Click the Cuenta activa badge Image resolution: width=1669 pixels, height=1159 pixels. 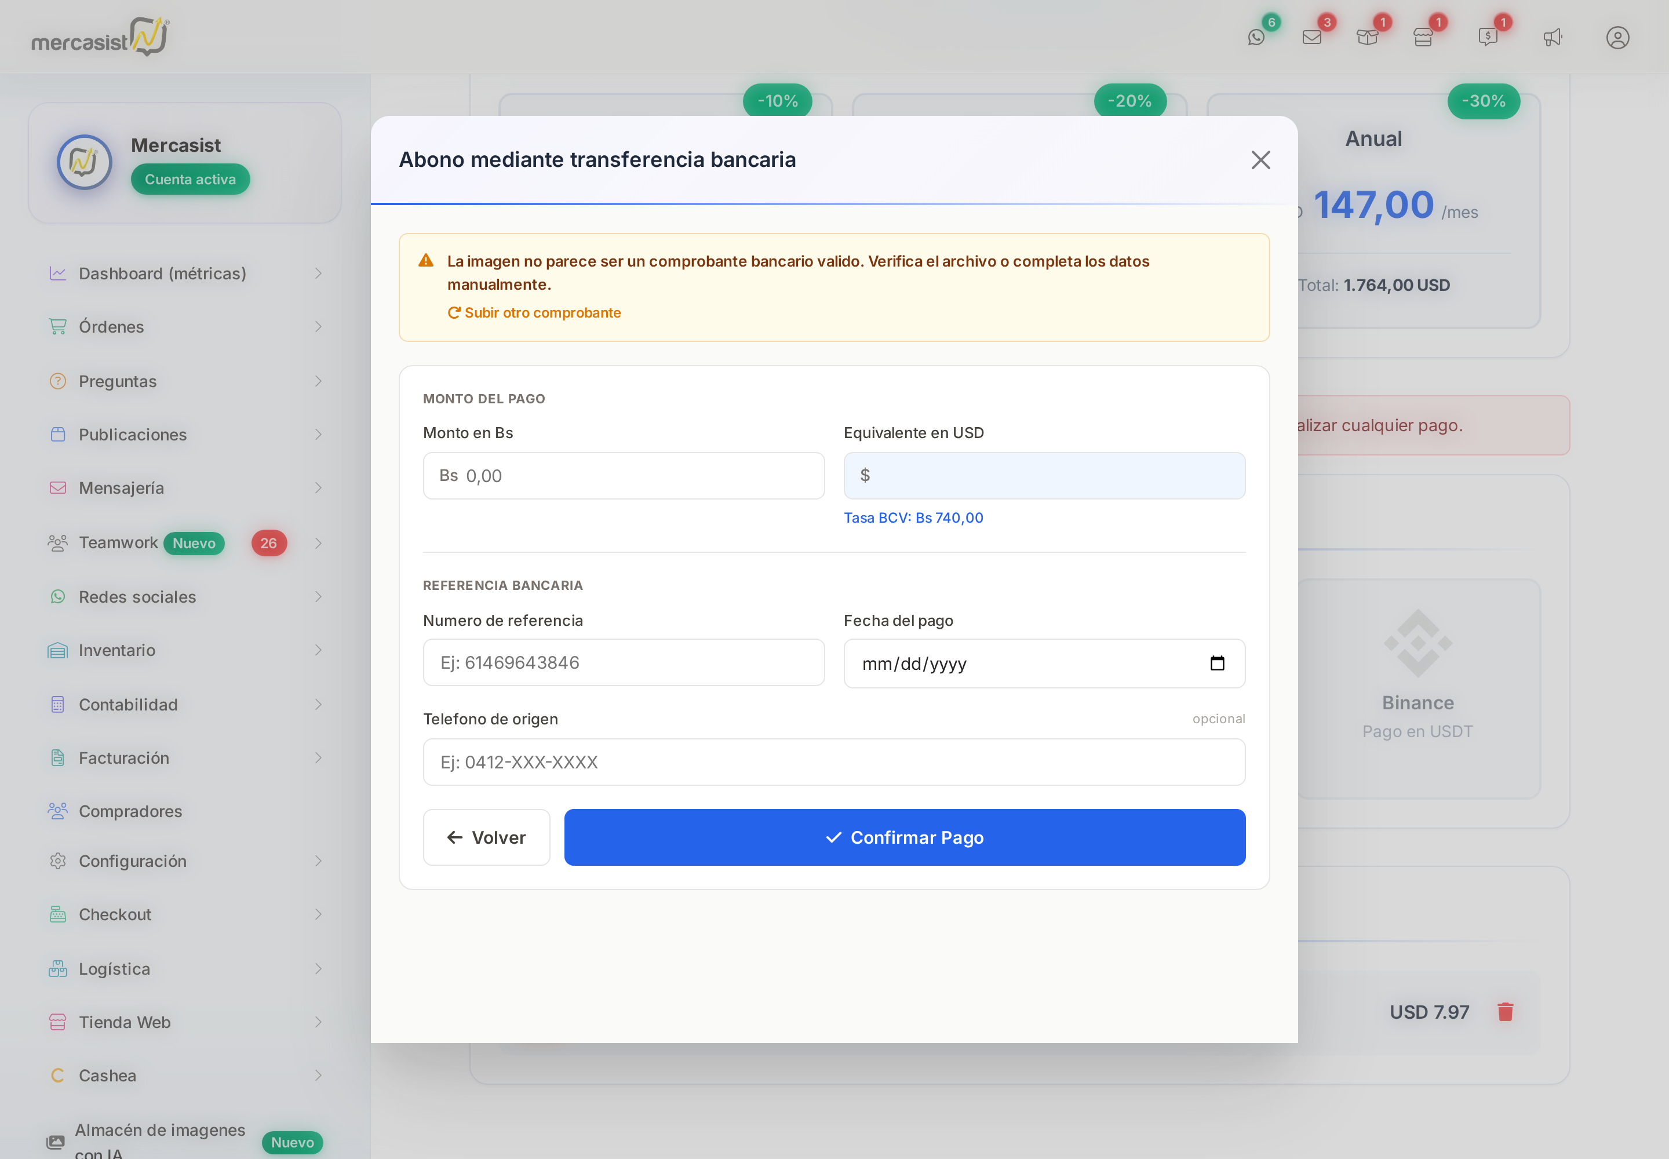click(190, 180)
